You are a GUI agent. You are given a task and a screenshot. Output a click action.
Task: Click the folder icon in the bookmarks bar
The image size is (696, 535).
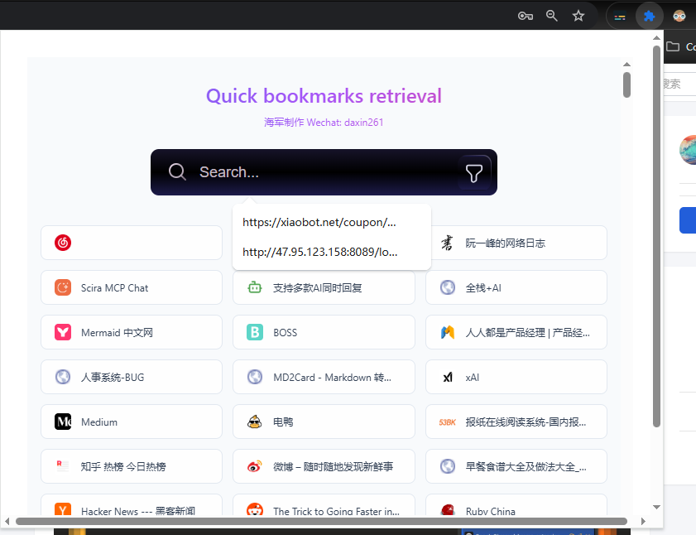coord(673,46)
